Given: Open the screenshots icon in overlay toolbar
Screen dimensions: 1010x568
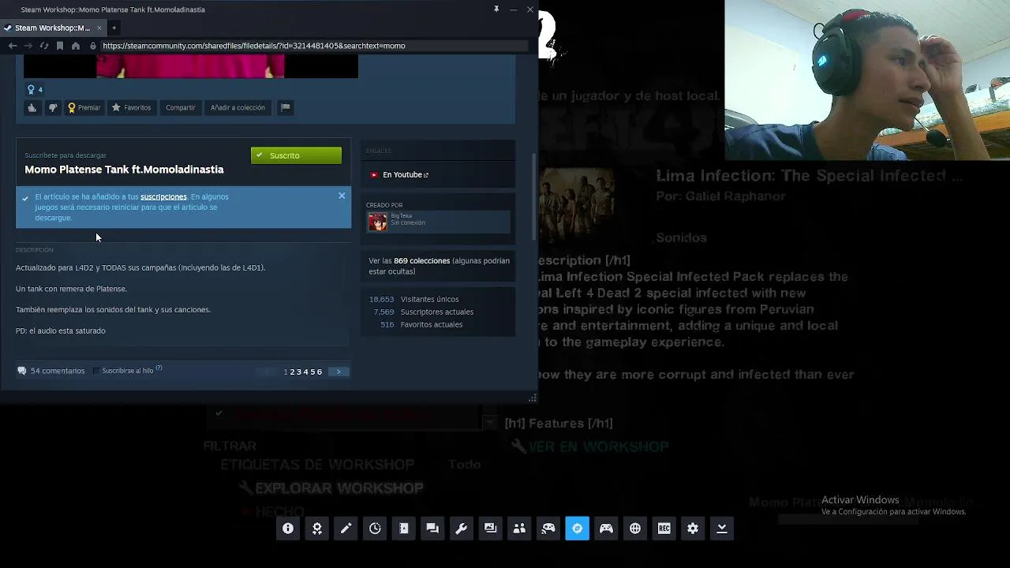Looking at the screenshot, I should (490, 529).
